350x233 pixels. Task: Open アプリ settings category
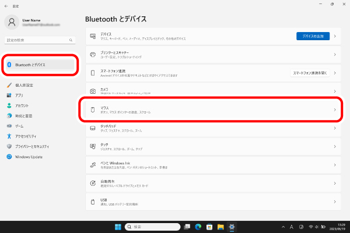click(19, 95)
